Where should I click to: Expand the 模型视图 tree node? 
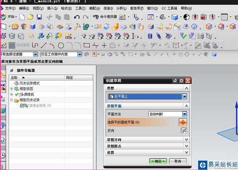point(12,89)
